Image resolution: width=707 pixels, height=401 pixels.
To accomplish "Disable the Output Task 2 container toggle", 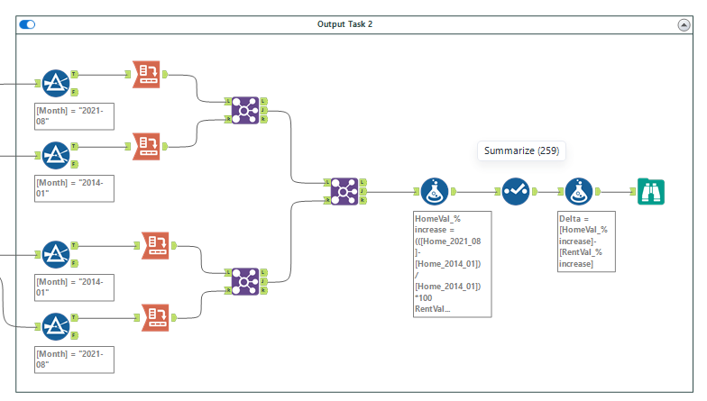I will pos(27,24).
